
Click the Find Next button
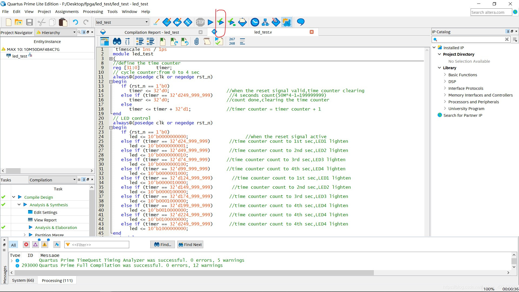(x=190, y=245)
